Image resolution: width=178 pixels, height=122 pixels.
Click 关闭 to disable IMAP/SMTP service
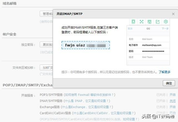point(172,101)
